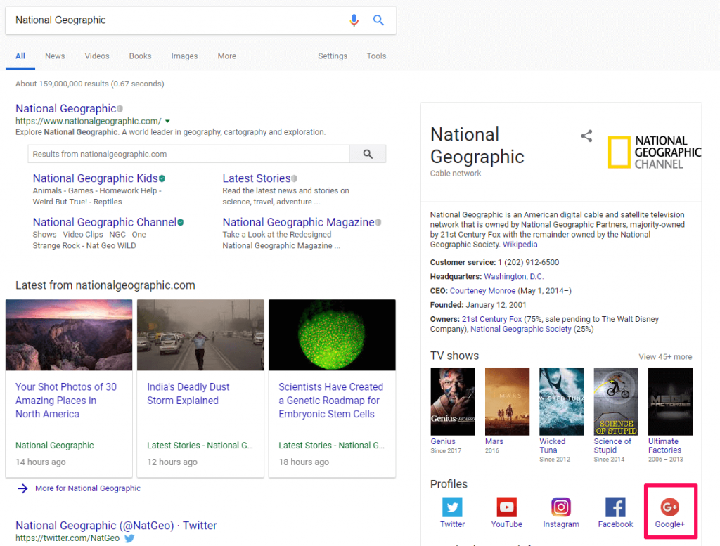The width and height of the screenshot is (720, 546).
Task: Open the Settings menu
Action: pyautogui.click(x=333, y=56)
